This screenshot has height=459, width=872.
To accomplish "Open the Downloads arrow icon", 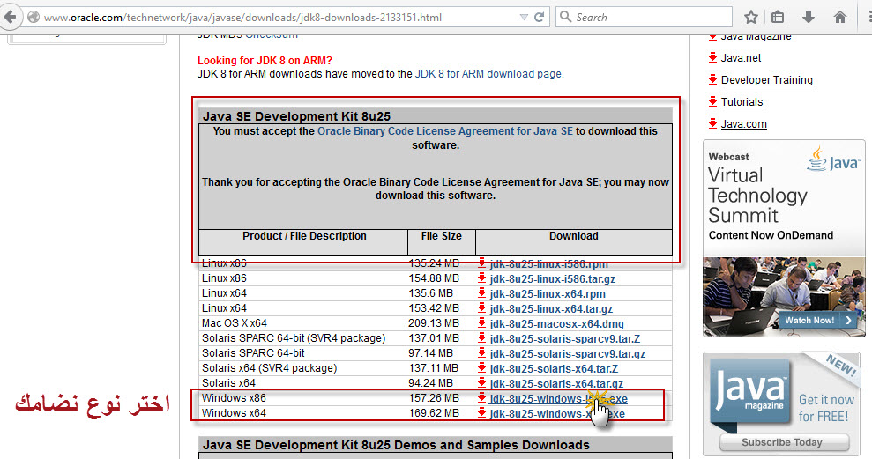I will click(x=808, y=18).
